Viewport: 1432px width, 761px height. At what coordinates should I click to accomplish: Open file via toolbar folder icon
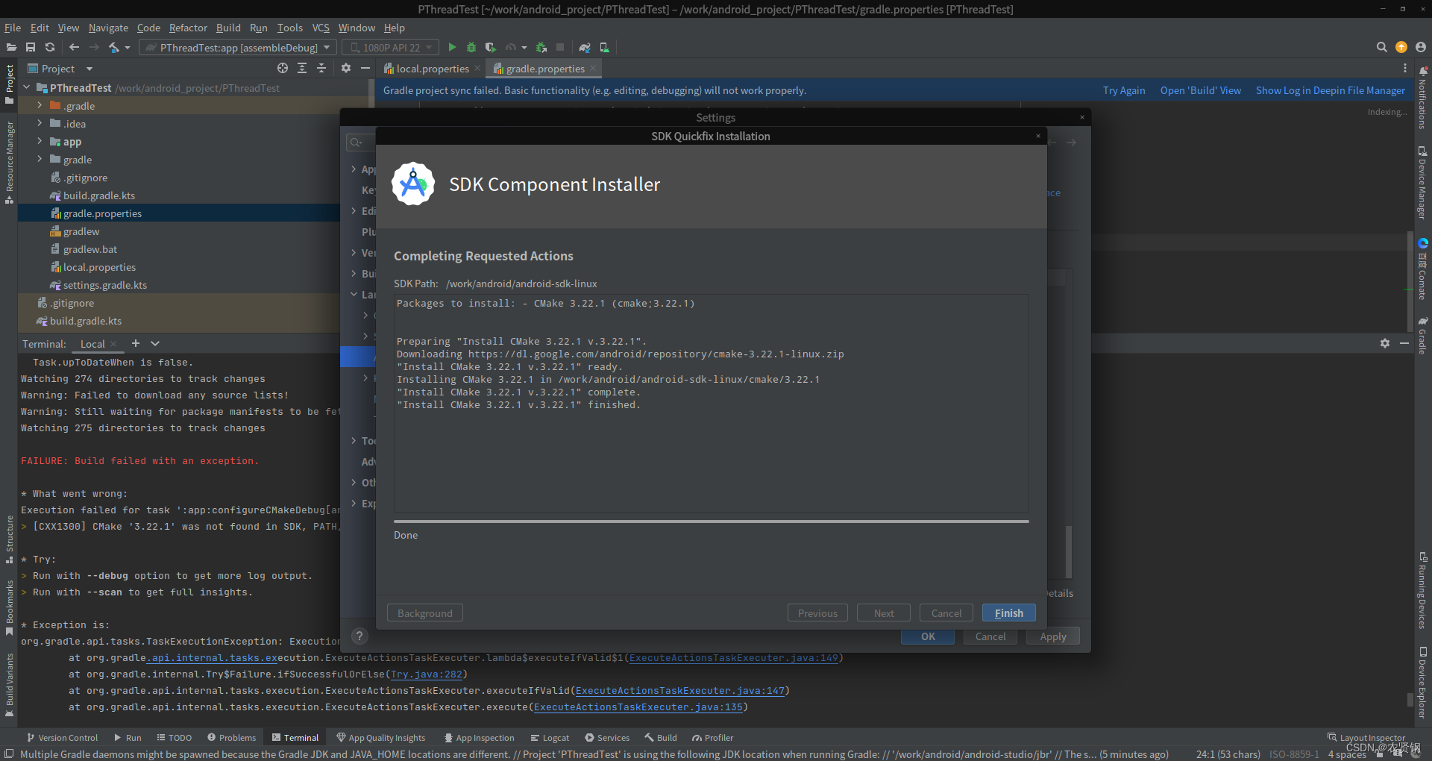[11, 47]
